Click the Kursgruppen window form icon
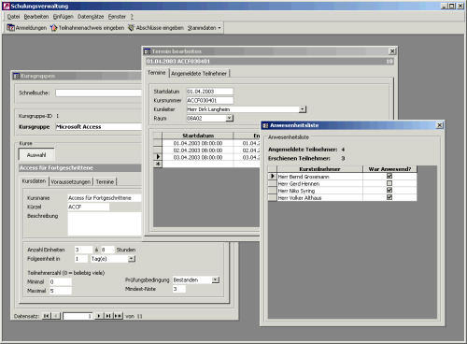The height and width of the screenshot is (344, 467). (17, 76)
